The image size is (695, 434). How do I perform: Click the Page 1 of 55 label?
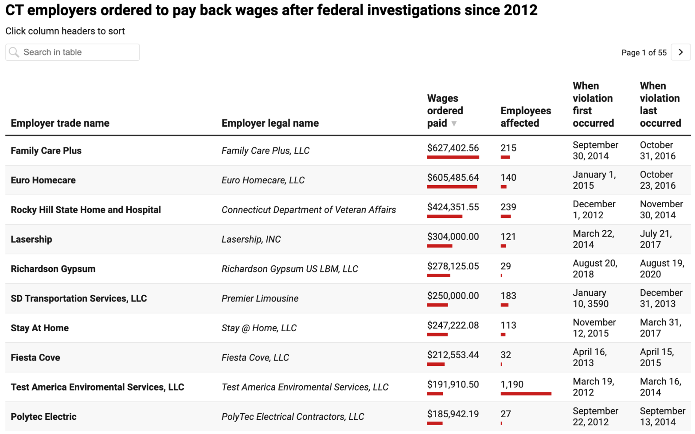pyautogui.click(x=644, y=52)
